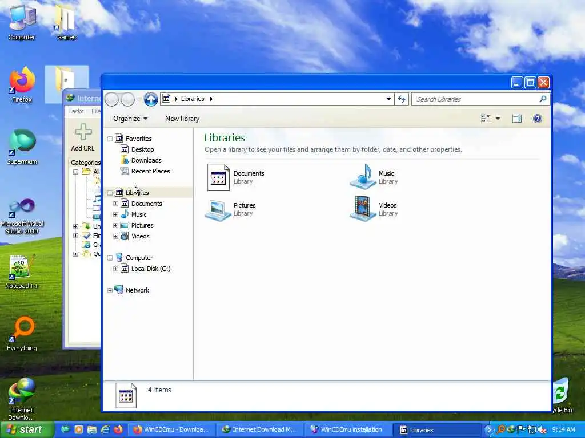The height and width of the screenshot is (438, 585).
Task: Select Local Disk (C:) in navigation pane
Action: pos(151,269)
